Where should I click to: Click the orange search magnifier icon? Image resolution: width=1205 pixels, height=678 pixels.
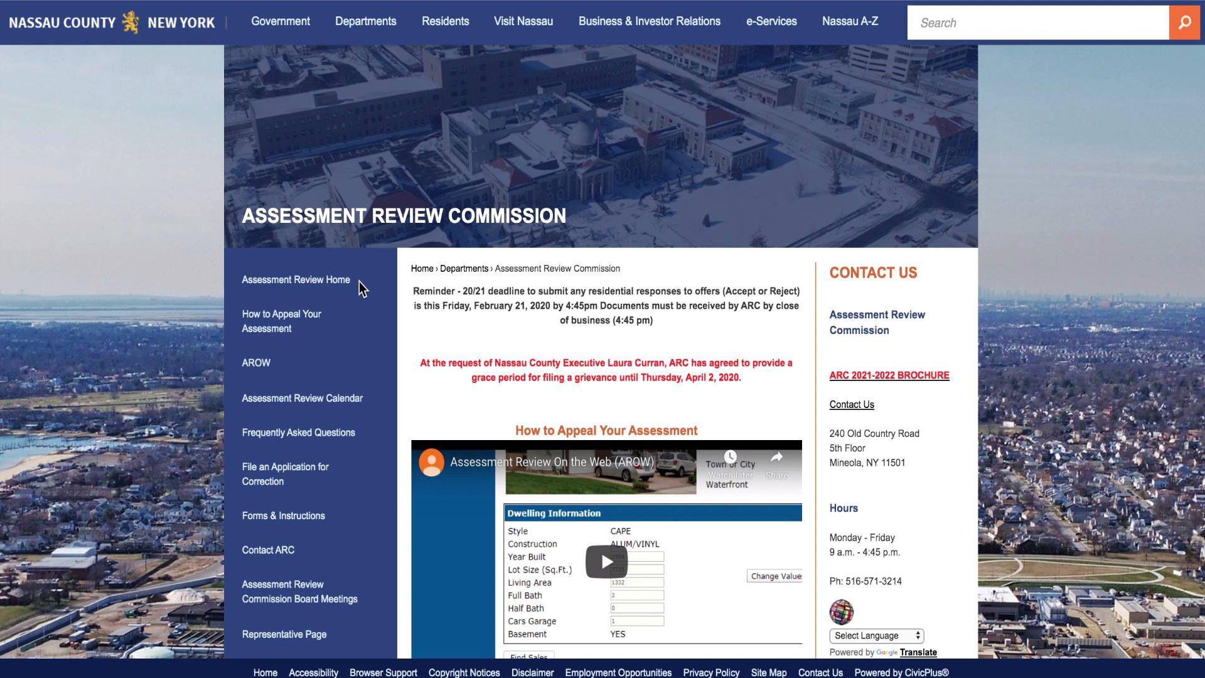click(x=1184, y=23)
